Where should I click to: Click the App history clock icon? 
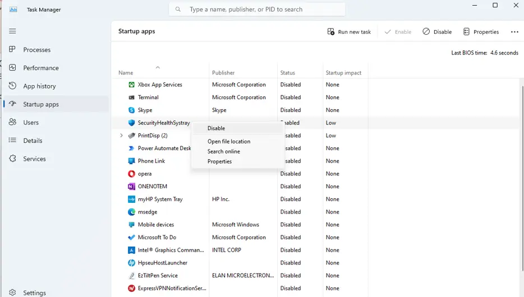point(12,86)
